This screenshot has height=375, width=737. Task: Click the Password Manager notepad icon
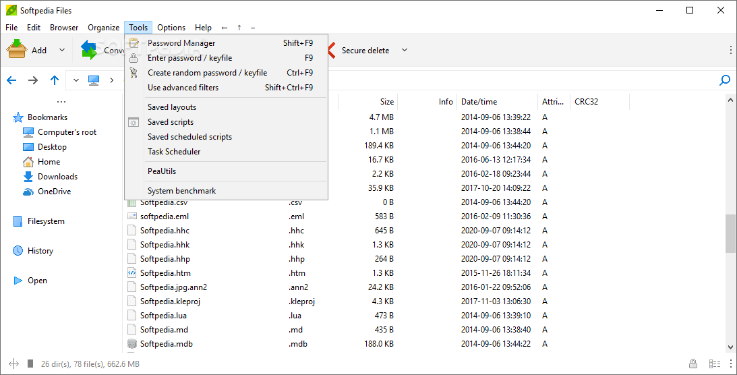point(134,43)
